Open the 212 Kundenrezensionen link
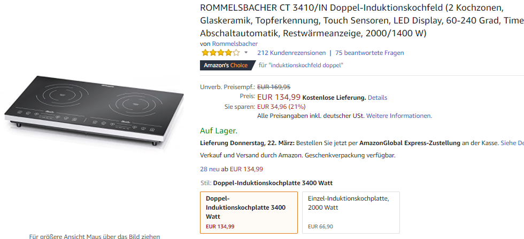524x239 pixels. coord(291,53)
